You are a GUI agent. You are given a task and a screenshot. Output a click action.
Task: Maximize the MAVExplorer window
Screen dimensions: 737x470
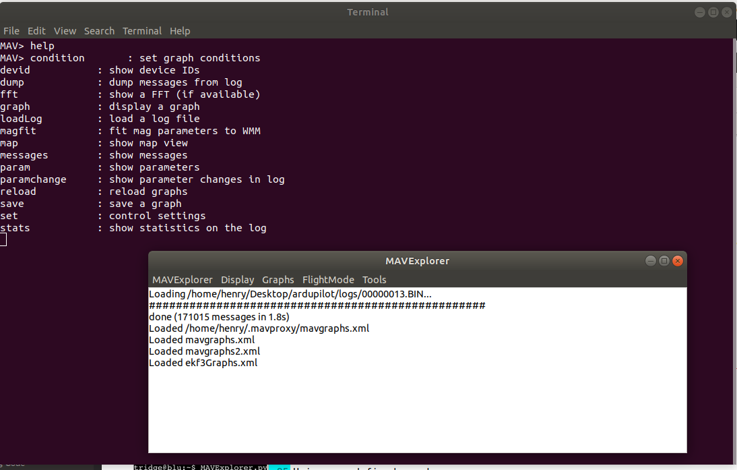(664, 261)
